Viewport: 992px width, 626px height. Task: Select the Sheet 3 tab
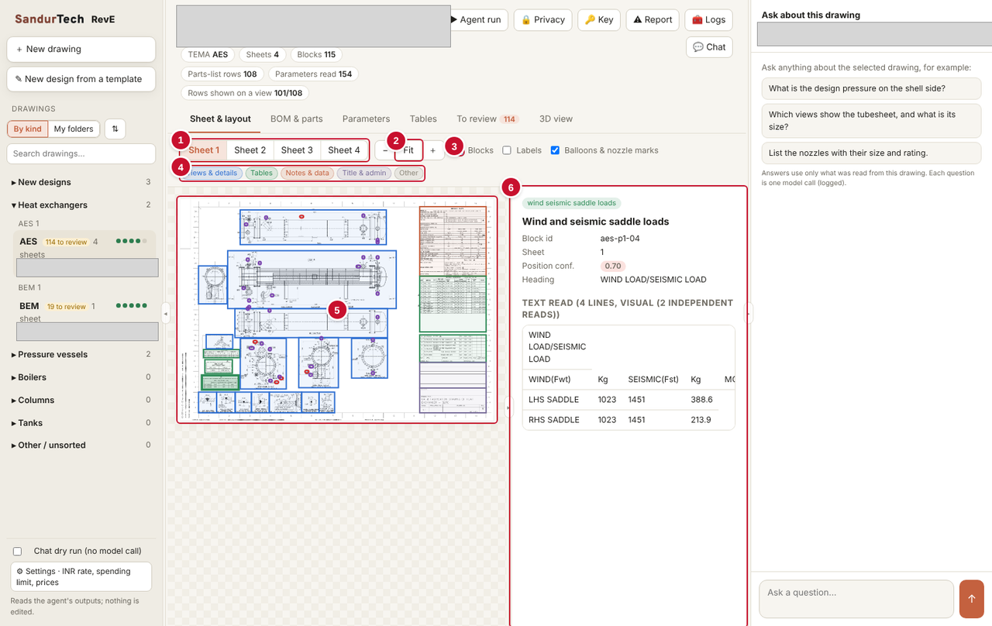coord(297,150)
